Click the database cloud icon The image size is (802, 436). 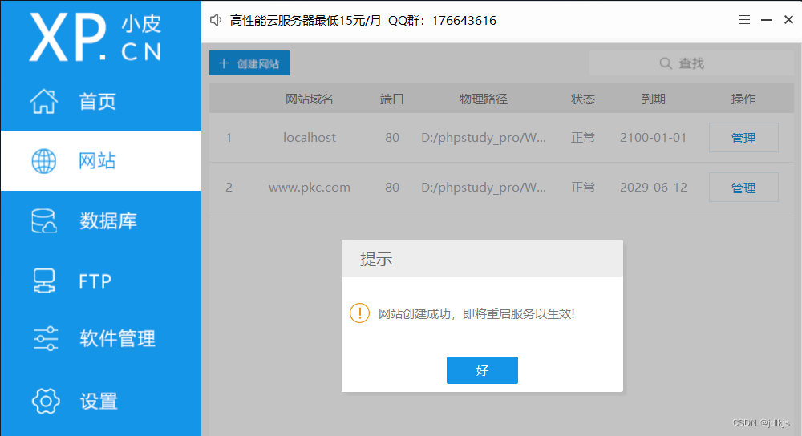44,221
